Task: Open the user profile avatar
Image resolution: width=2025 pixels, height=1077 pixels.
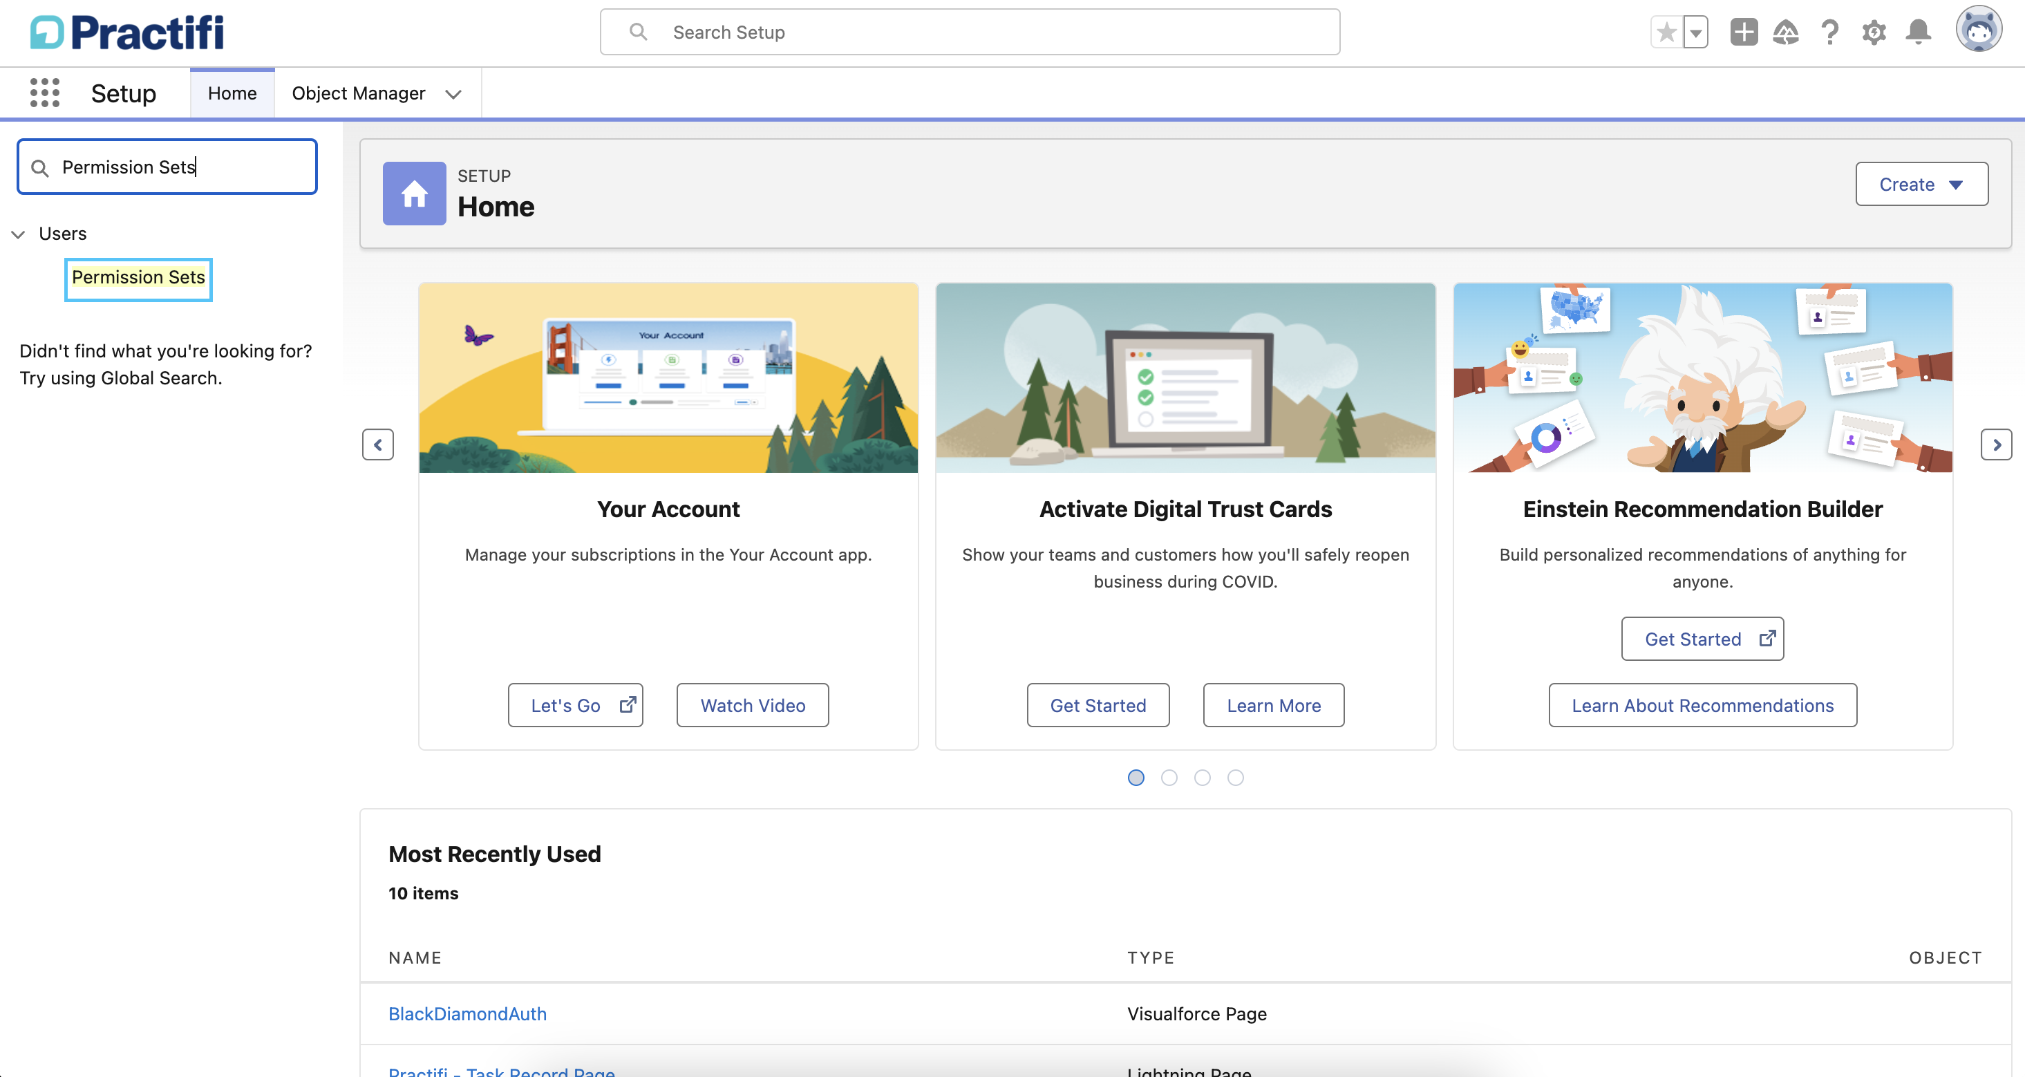Action: pyautogui.click(x=1979, y=30)
